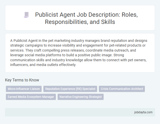Image resolution: width=160 pixels, height=124 pixels.
Task: Open the Reputation Experience (RX) Specialist tag
Action: (x=70, y=89)
